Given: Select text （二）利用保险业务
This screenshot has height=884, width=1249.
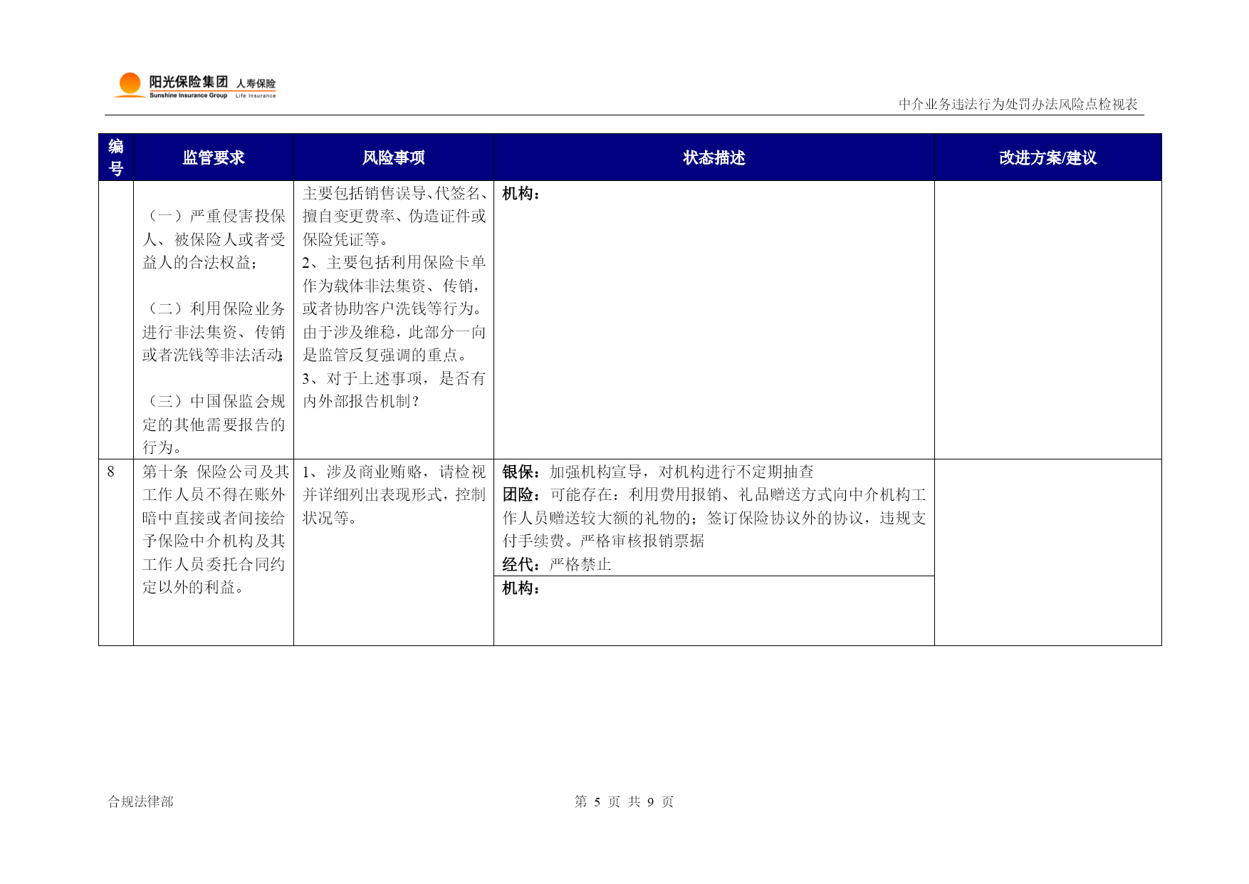Looking at the screenshot, I should (x=214, y=308).
